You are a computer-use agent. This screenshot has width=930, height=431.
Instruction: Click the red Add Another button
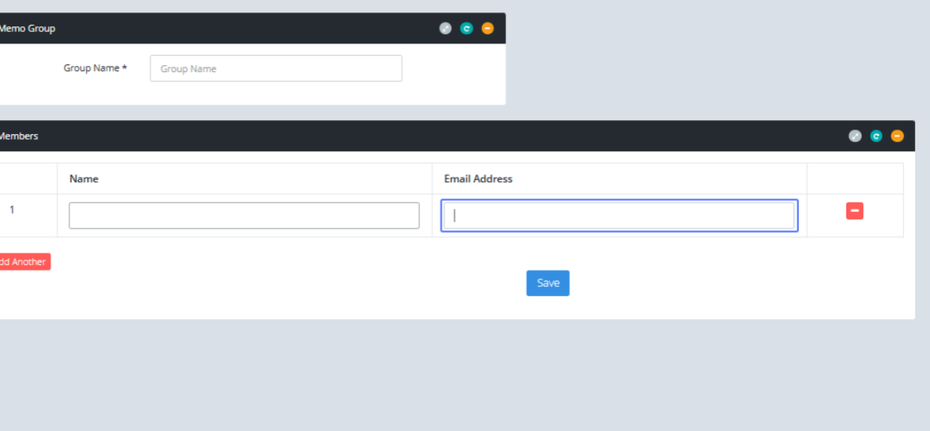click(23, 262)
